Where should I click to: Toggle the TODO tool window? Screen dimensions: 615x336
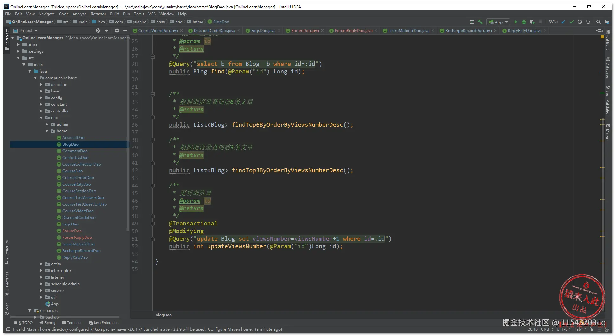point(23,323)
